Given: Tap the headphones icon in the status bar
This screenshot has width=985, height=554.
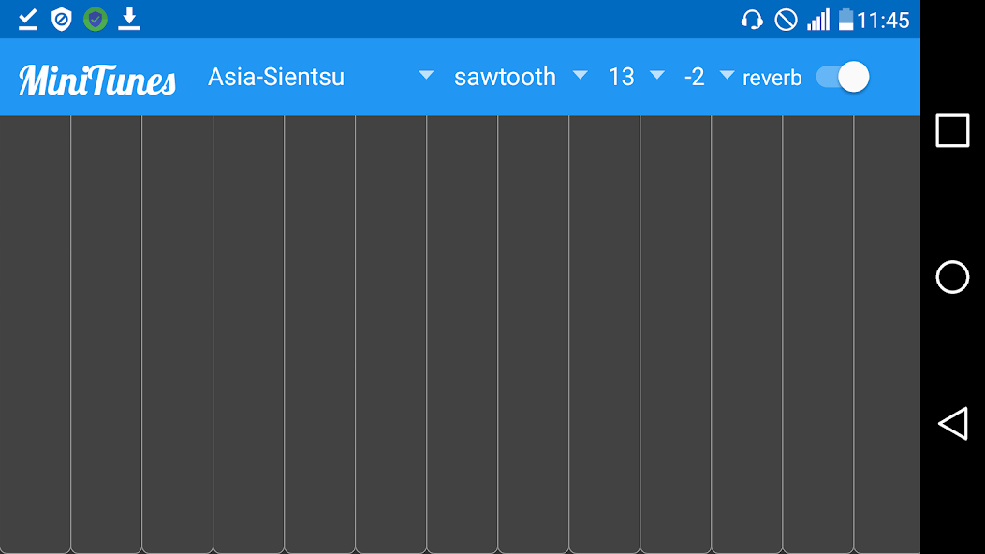Looking at the screenshot, I should 753,19.
